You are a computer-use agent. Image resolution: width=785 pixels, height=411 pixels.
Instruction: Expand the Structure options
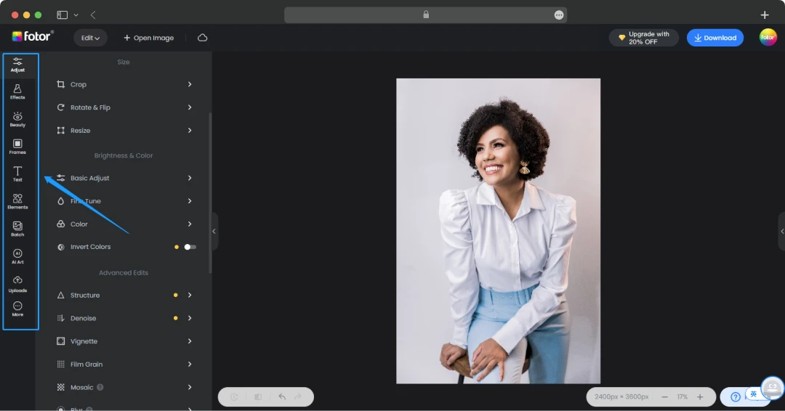[x=189, y=295]
